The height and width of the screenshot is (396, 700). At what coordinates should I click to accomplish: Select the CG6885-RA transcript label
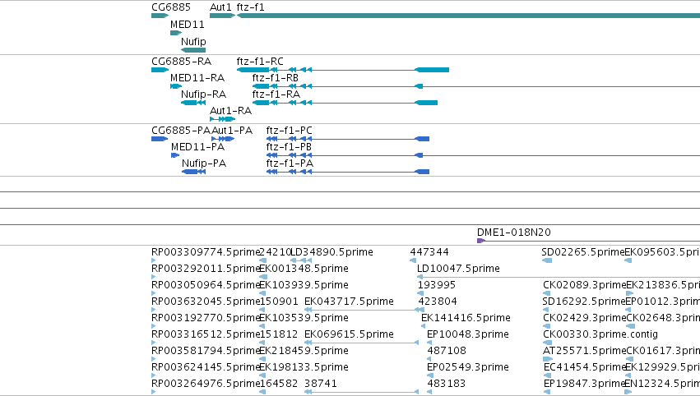tap(181, 62)
